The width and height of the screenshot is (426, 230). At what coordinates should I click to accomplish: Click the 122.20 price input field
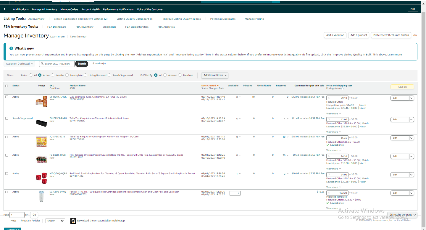pos(337,193)
